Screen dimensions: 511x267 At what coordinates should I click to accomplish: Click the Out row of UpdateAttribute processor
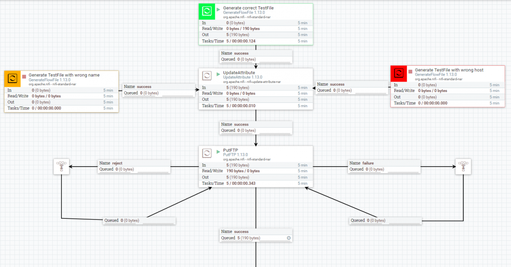256,99
